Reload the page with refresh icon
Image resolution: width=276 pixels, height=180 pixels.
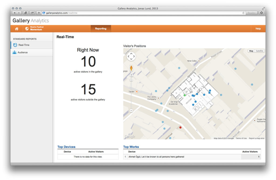[x=243, y=13]
